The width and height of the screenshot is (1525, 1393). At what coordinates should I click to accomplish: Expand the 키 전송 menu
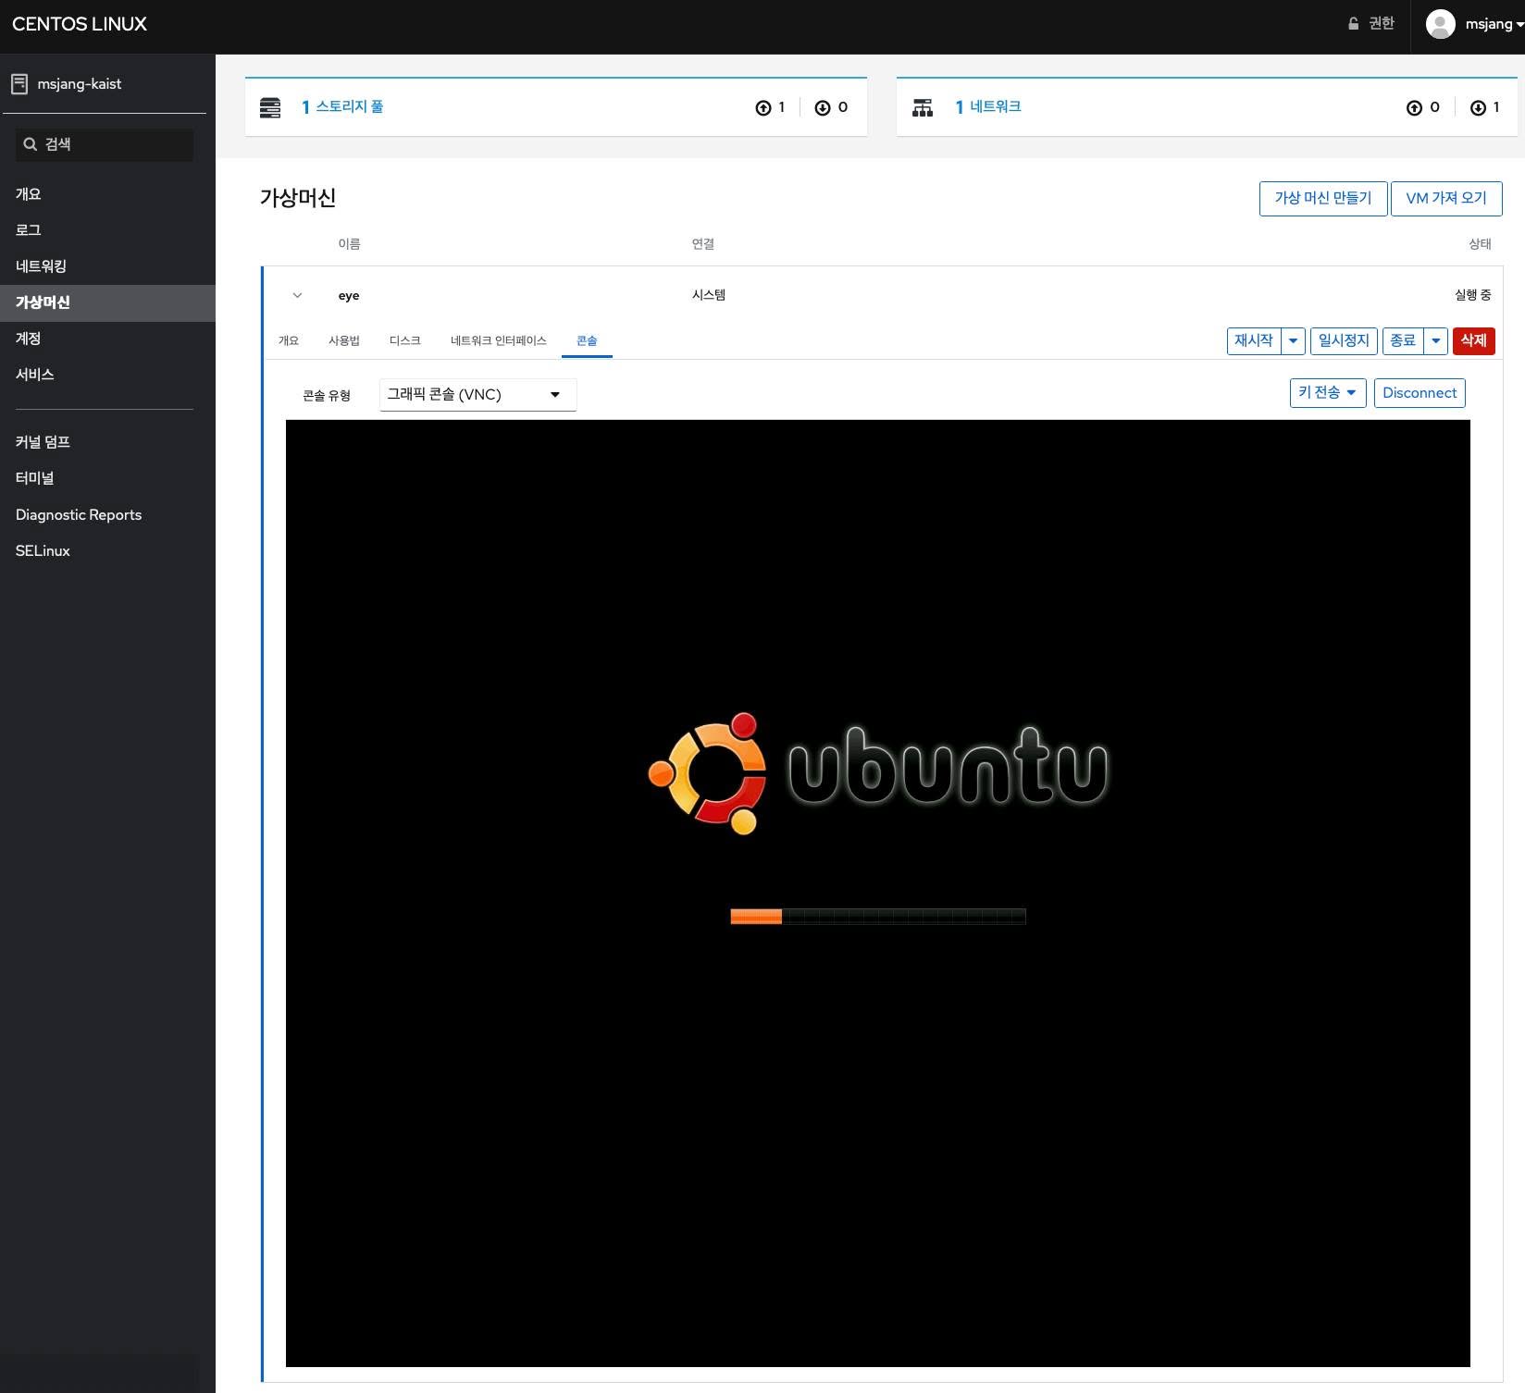tap(1328, 393)
